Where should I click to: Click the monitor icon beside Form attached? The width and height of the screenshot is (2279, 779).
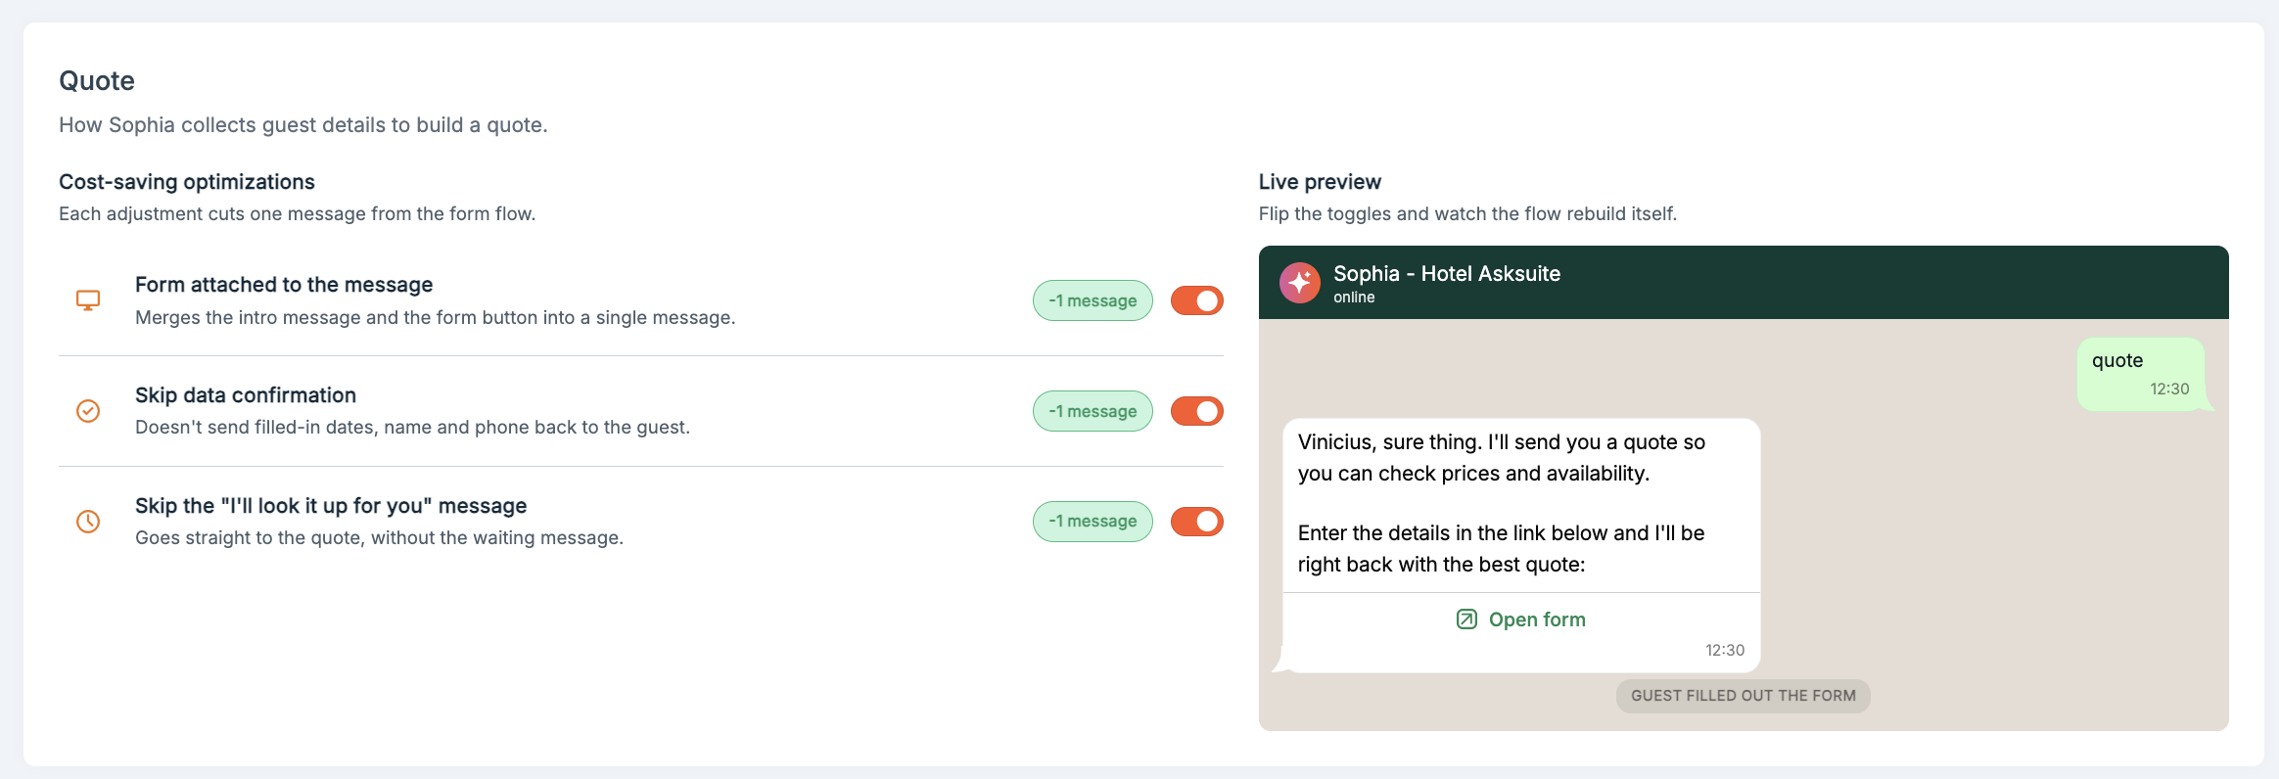88,300
